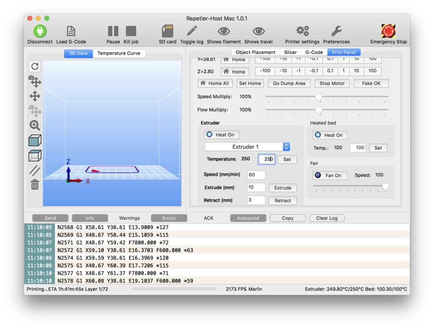The image size is (434, 329).
Task: Click the Set Home button
Action: [250, 83]
